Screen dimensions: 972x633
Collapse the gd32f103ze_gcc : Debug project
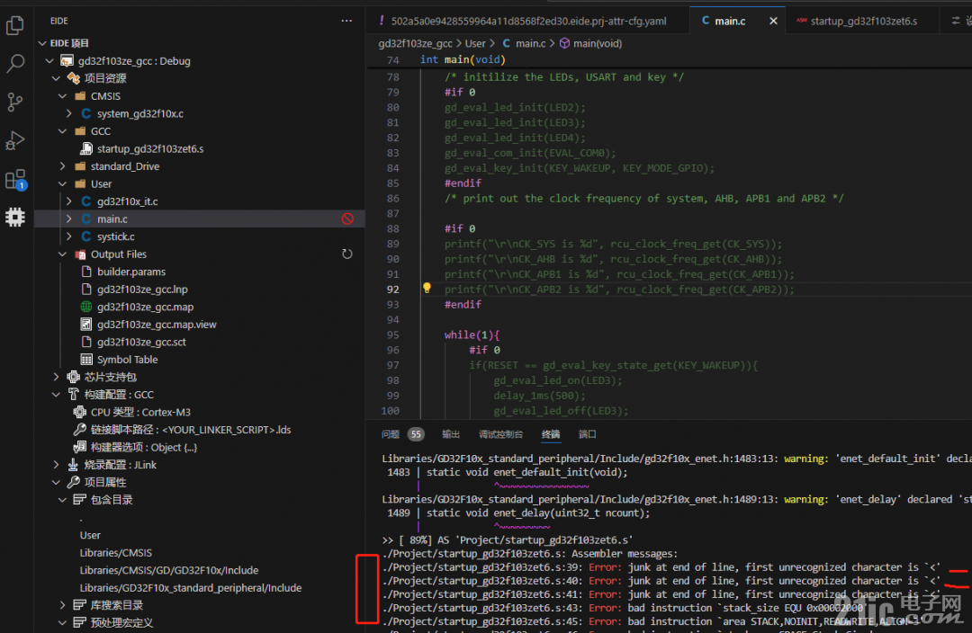coord(49,61)
